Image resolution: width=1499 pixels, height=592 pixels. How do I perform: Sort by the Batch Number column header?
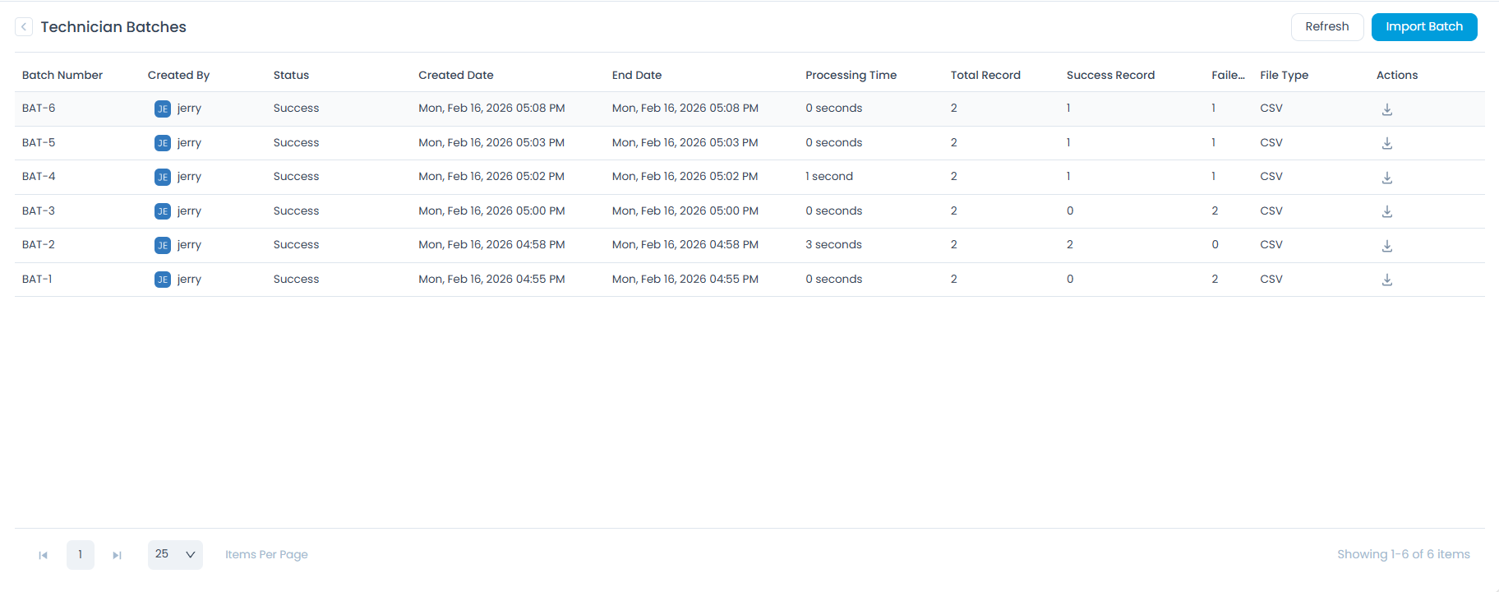[x=62, y=75]
